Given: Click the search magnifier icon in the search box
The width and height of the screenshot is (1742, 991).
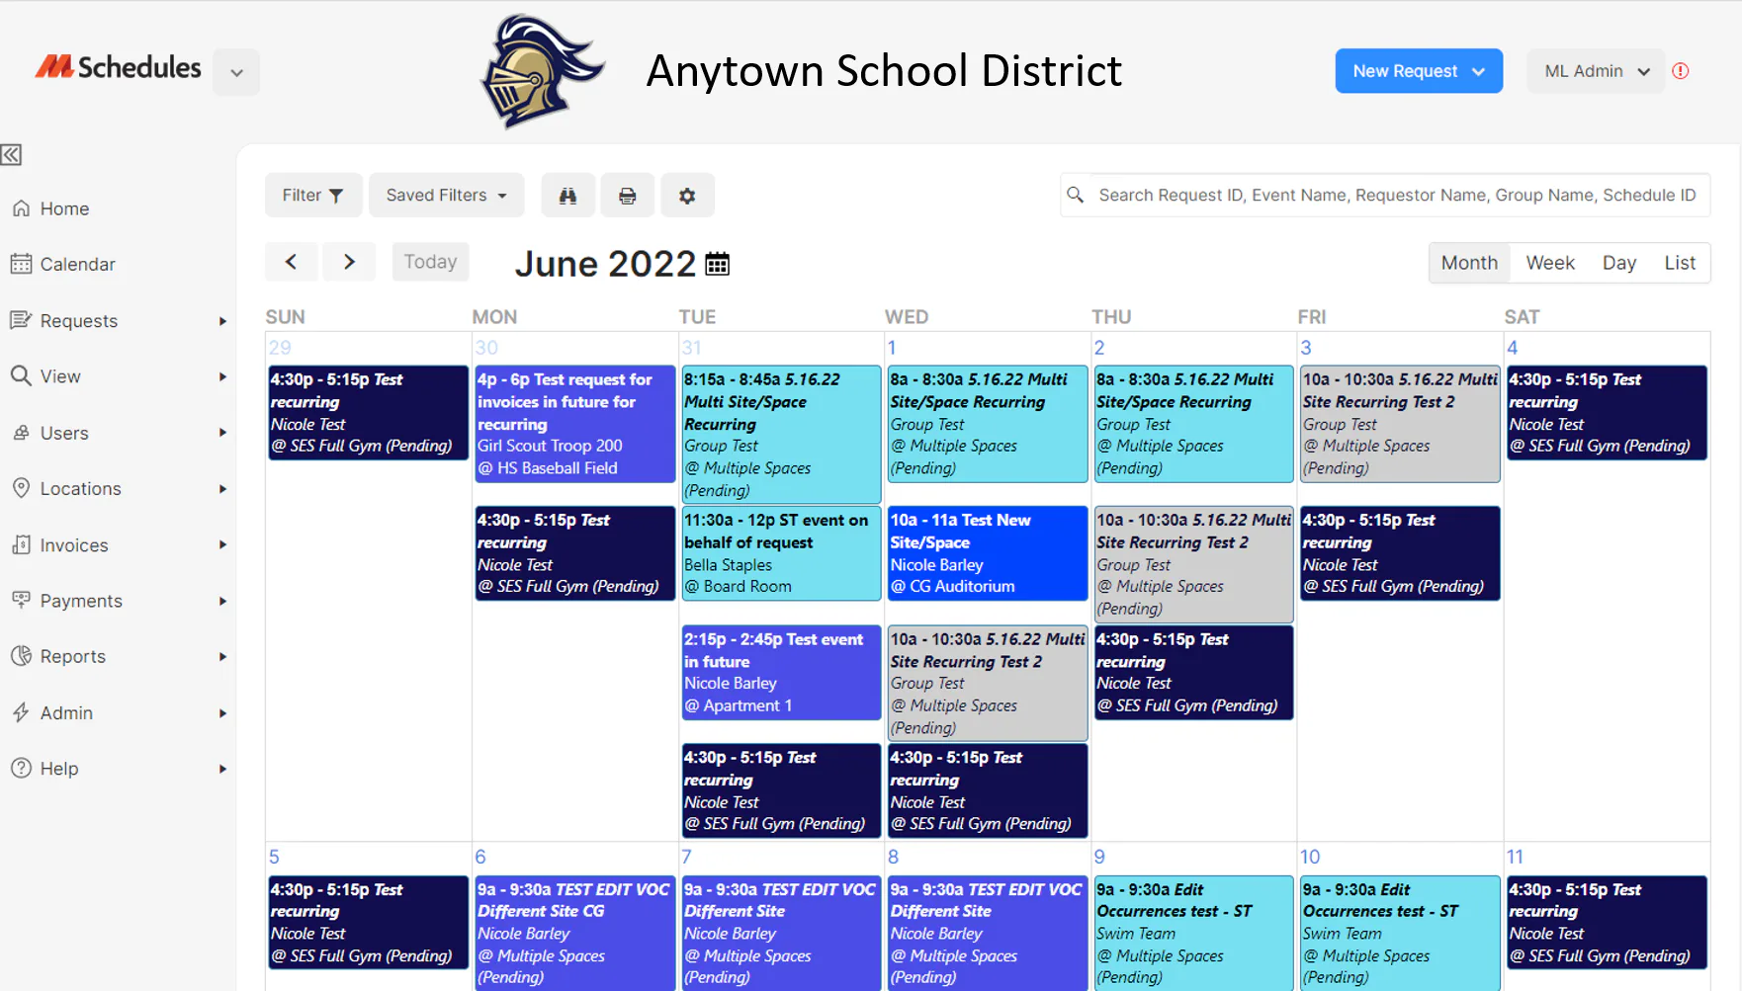Looking at the screenshot, I should (1076, 196).
